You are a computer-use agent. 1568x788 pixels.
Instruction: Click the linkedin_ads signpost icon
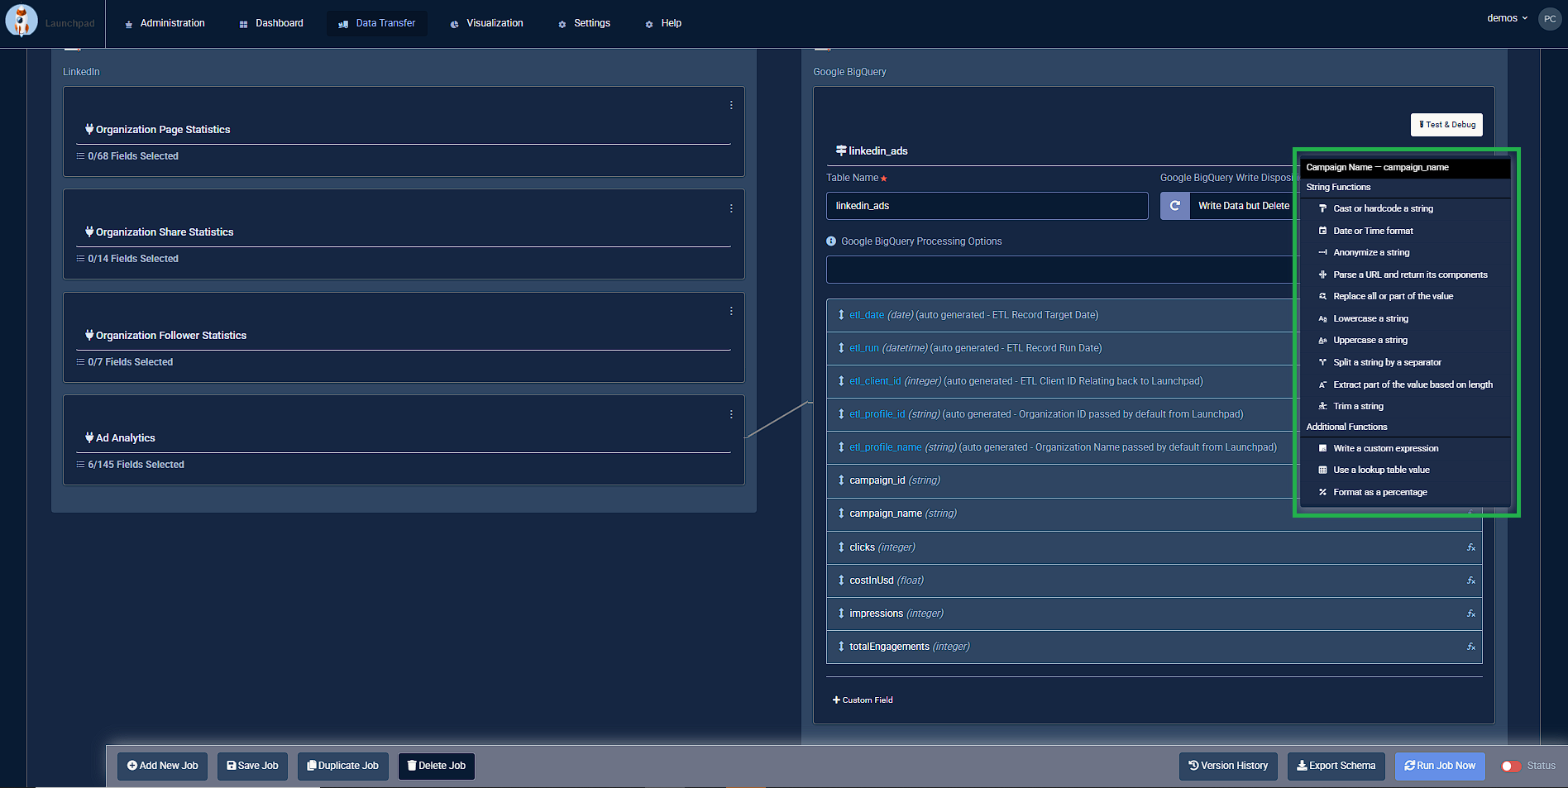841,150
